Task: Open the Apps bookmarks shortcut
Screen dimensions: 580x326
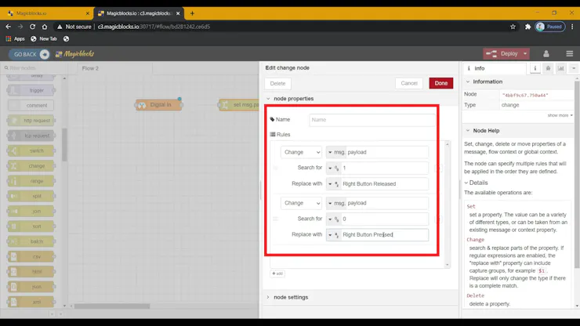Action: pos(15,39)
